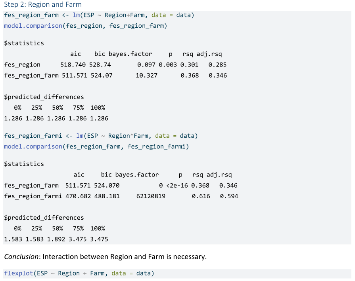Click the model.comparison(fes_region_farm, fes_region_farmi) line
This screenshot has width=355, height=281.
[x=96, y=146]
